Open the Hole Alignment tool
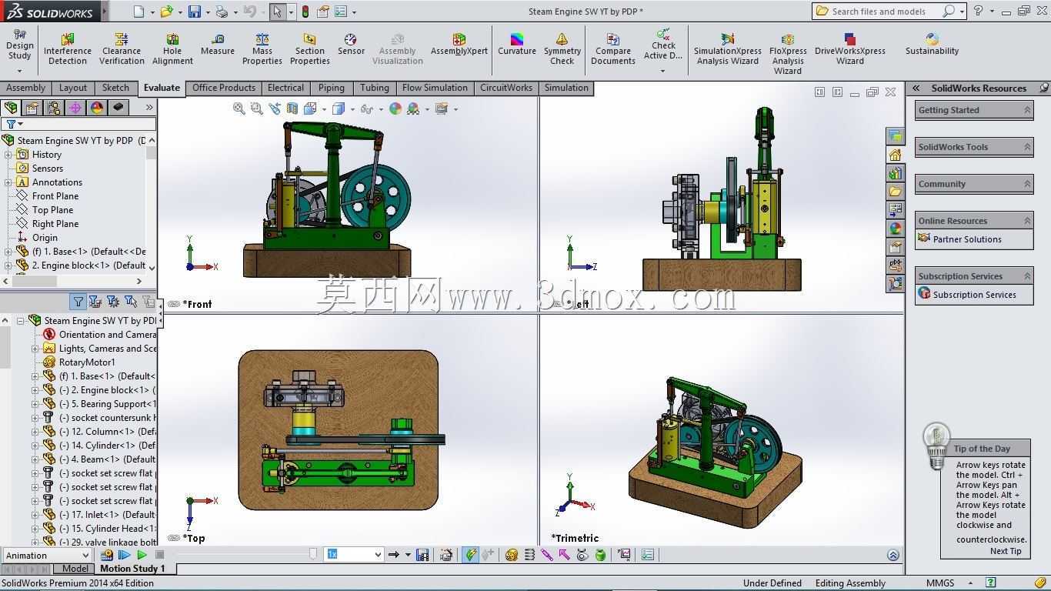Image resolution: width=1051 pixels, height=591 pixels. coord(172,49)
